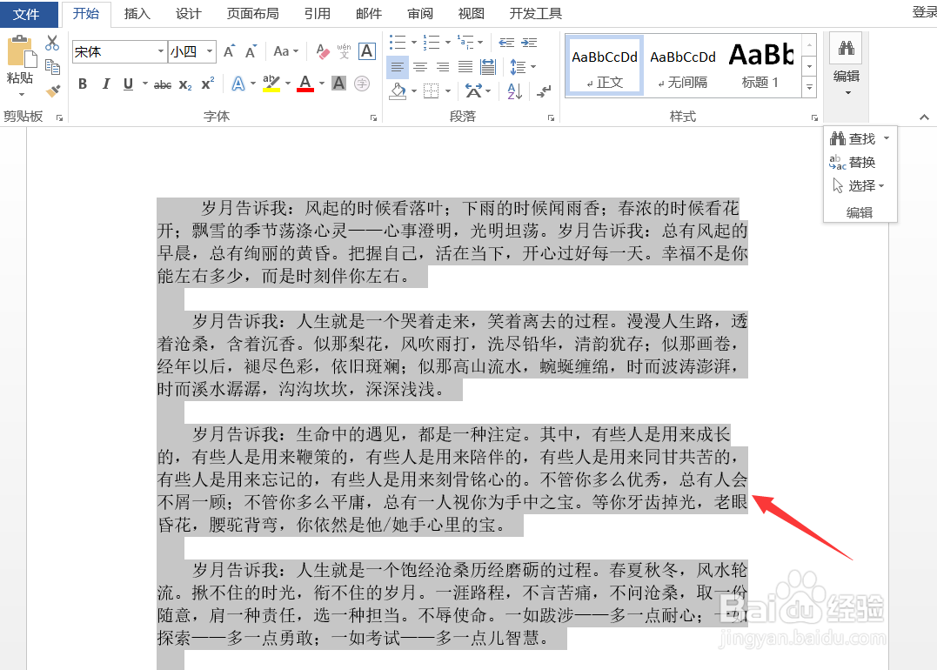Screen dimensions: 937x670
Task: Click the 查找 find button
Action: point(853,138)
